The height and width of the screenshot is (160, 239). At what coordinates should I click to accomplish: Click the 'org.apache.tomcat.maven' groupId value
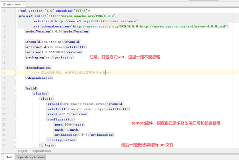tap(84, 104)
